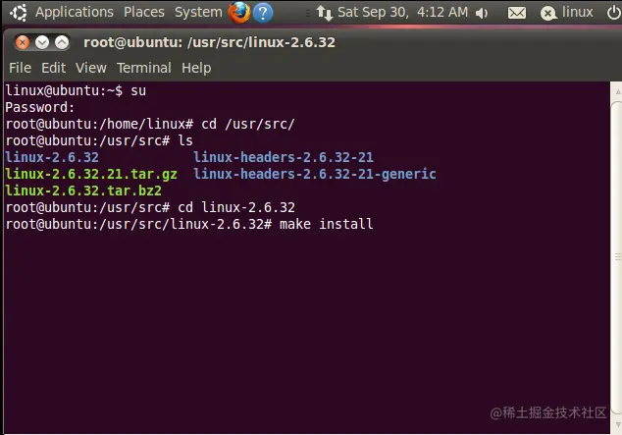Open the linux user menu label
The image size is (622, 435).
[578, 12]
